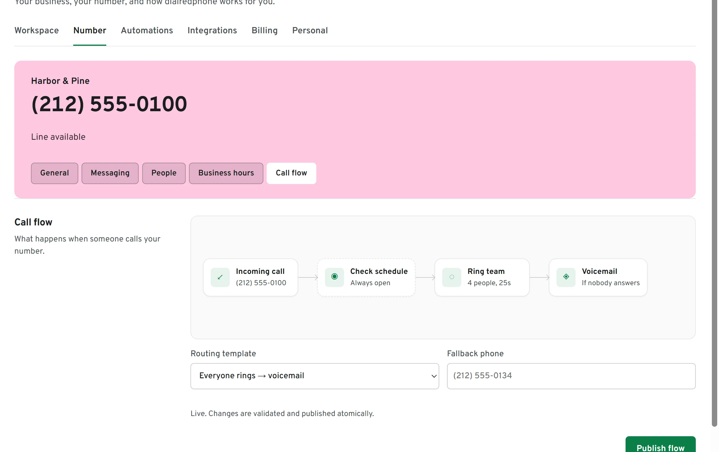Open the Personal tab
The image size is (719, 452).
click(310, 31)
